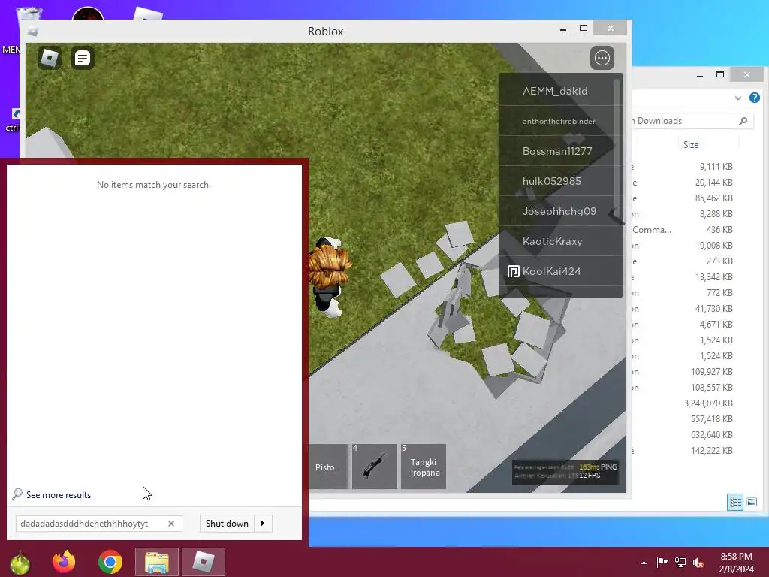Select the file sized 19,008 KB
Viewport: 769px width, 577px height.
coord(713,246)
